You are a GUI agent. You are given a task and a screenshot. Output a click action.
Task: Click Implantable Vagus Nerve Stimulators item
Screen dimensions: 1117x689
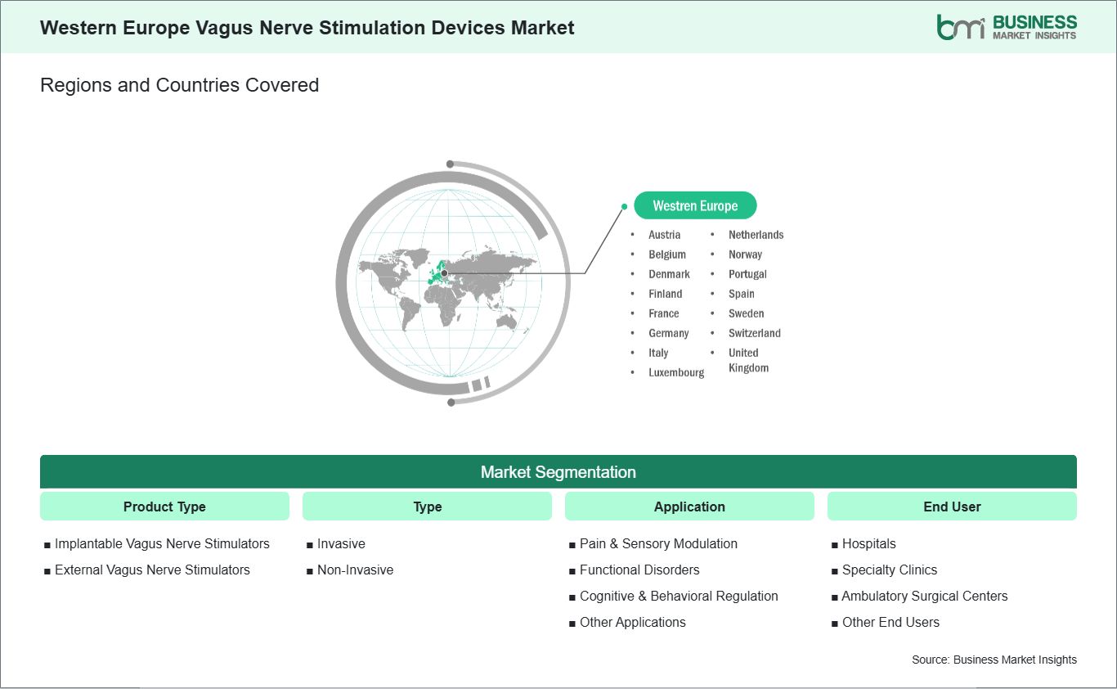coord(162,544)
